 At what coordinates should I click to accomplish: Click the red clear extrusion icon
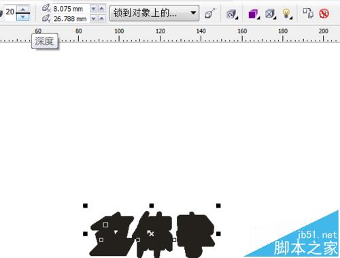324,14
